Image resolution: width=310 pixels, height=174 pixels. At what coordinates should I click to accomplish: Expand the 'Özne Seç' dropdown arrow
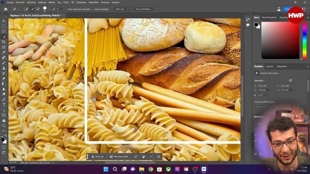click(129, 9)
